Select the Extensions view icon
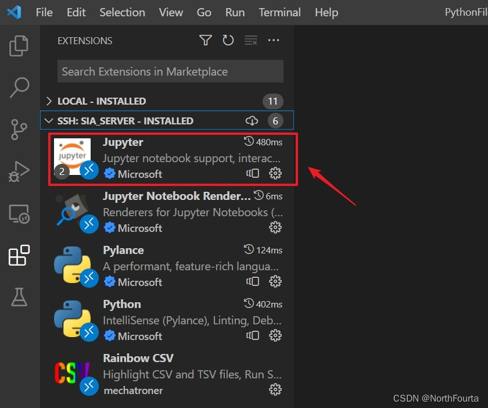 point(19,255)
